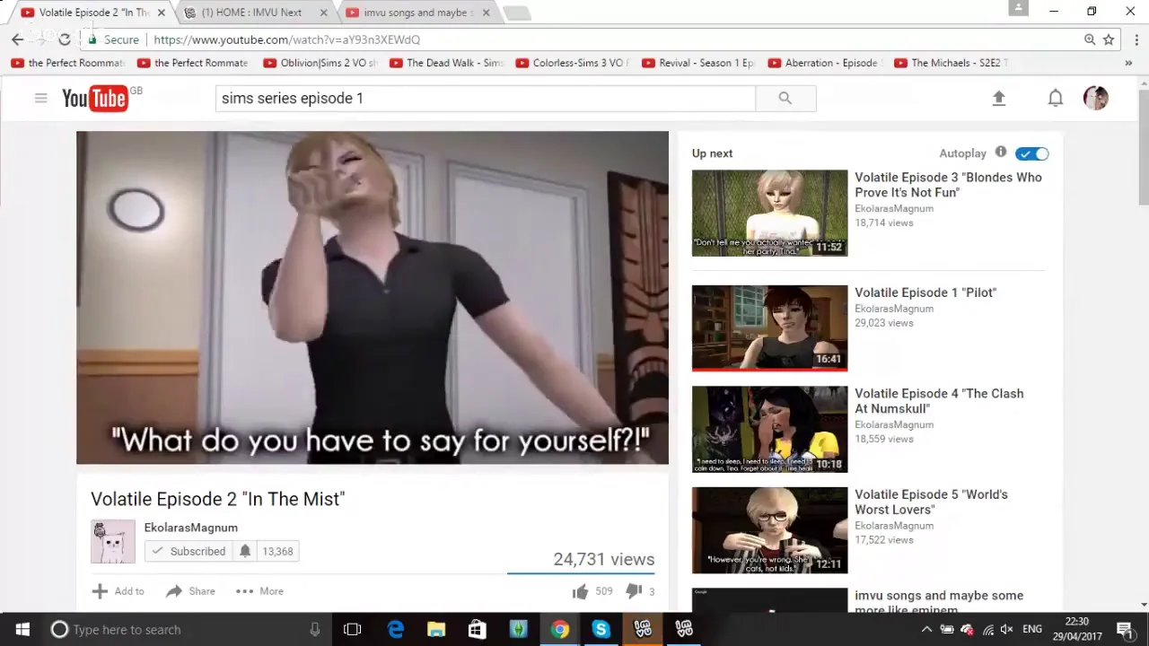This screenshot has height=646, width=1149.
Task: Open the Add to playlist dropdown
Action: pyautogui.click(x=118, y=591)
